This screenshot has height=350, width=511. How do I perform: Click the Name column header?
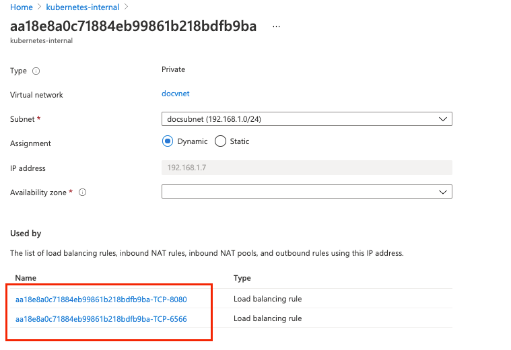(x=26, y=278)
